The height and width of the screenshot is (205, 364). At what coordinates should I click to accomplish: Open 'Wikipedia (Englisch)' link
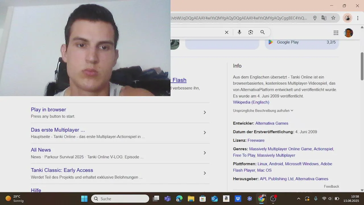click(251, 102)
